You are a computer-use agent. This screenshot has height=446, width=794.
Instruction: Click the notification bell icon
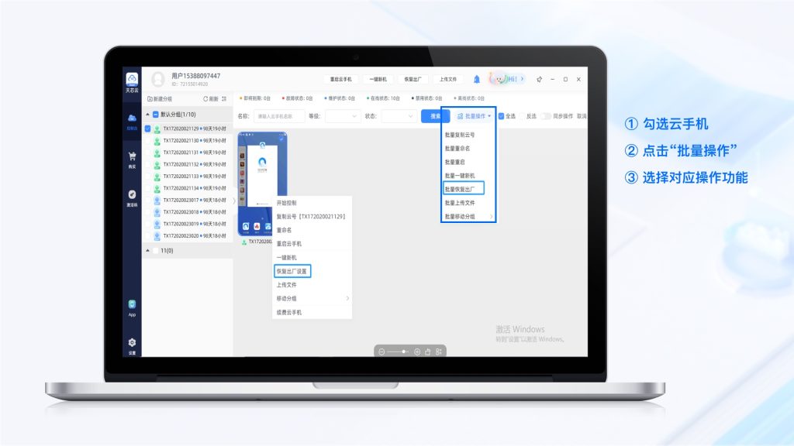point(477,79)
